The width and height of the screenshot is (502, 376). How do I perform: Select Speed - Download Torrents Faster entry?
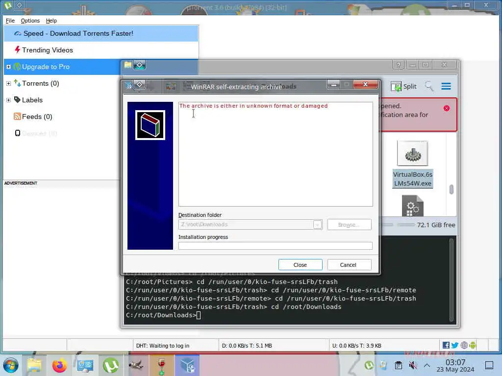point(101,34)
